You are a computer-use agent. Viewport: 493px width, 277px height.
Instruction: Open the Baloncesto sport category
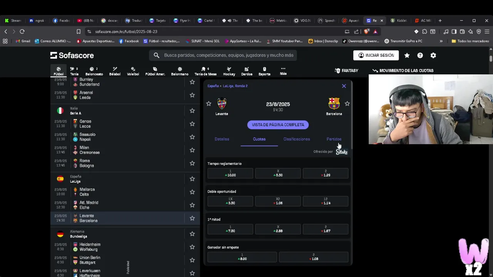[94, 71]
